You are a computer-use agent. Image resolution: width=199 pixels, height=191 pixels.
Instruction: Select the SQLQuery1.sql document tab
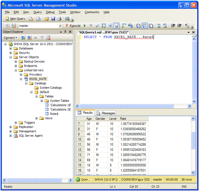pos(104,32)
